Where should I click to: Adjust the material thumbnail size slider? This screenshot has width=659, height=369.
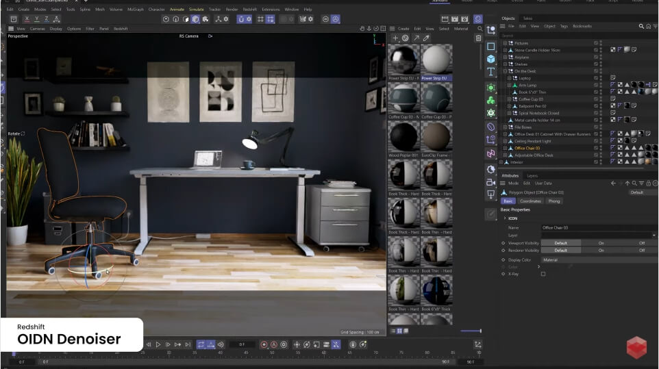[x=471, y=331]
